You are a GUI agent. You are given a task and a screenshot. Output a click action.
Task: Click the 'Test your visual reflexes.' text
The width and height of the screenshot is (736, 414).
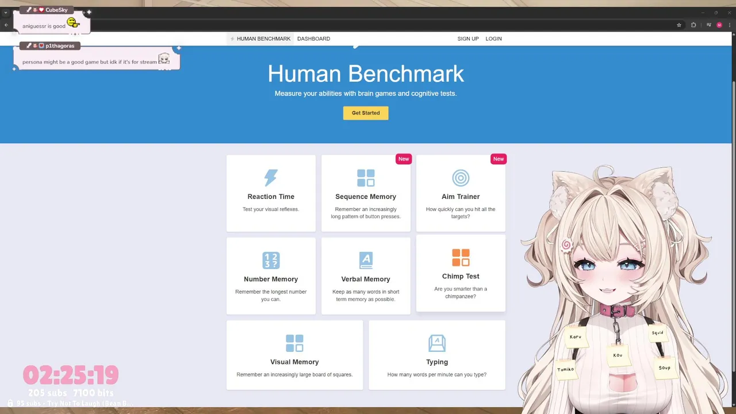pos(271,209)
